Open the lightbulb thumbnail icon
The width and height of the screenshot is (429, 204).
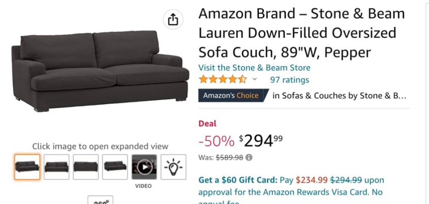click(173, 167)
